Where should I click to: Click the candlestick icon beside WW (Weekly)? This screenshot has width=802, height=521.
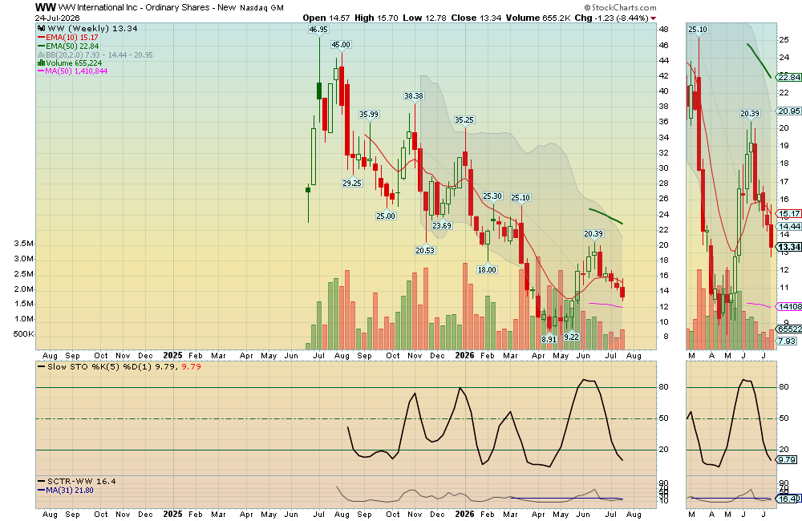[x=42, y=29]
